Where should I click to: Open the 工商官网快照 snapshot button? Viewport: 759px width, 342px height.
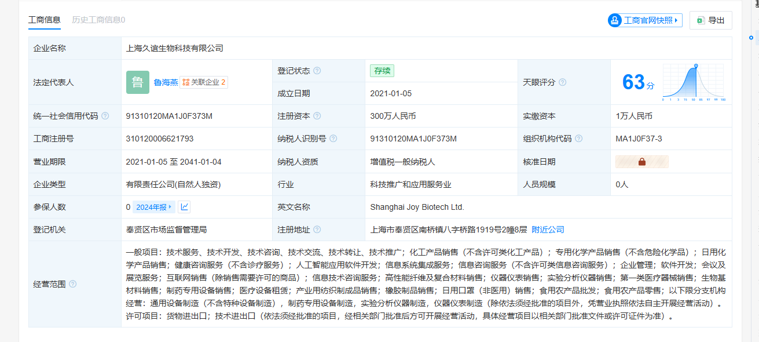pos(645,20)
